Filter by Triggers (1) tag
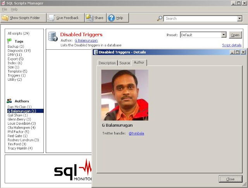 17,75
